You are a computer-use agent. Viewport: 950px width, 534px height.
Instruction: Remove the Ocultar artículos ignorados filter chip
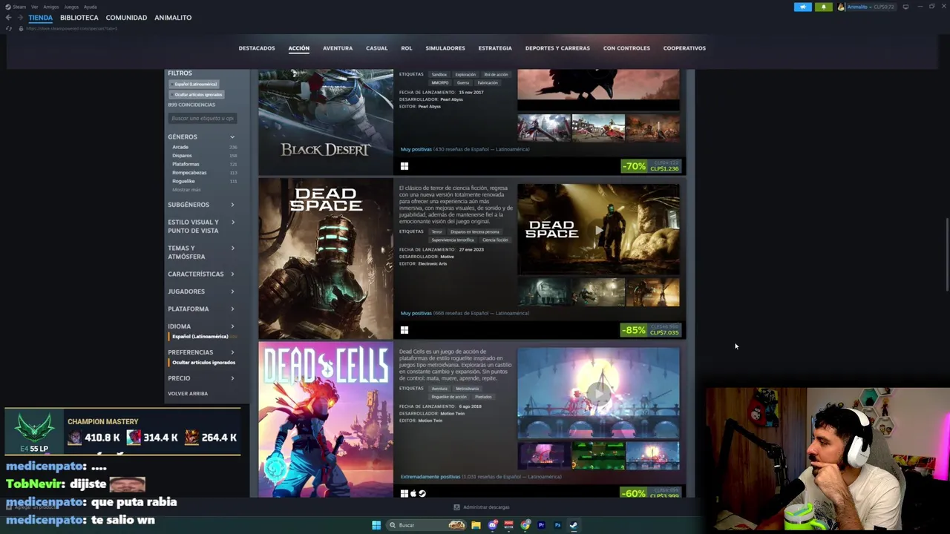tap(197, 94)
